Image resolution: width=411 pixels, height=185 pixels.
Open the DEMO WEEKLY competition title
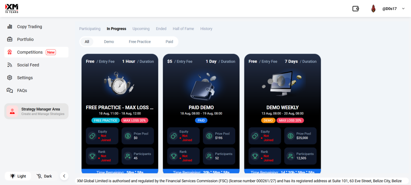tap(283, 107)
